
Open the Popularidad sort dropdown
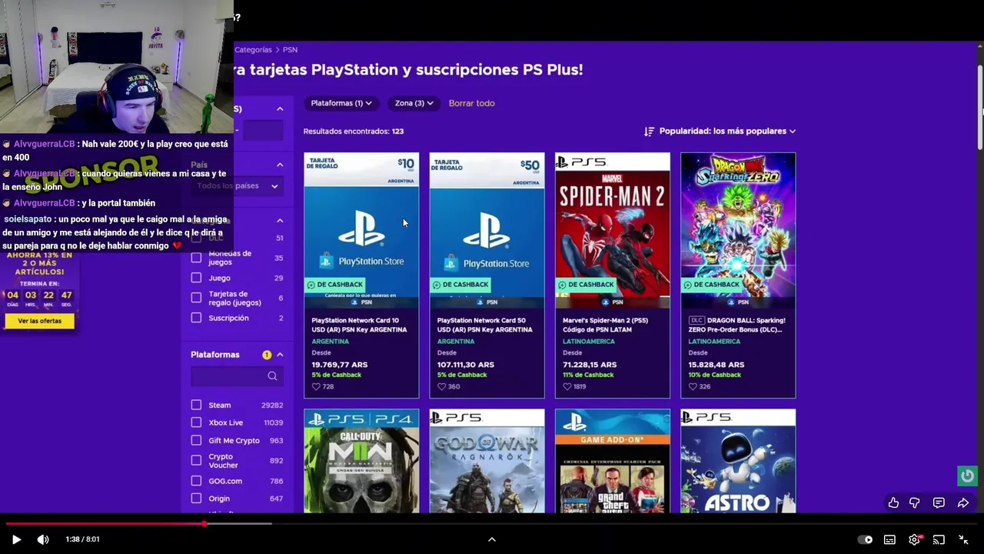[727, 131]
